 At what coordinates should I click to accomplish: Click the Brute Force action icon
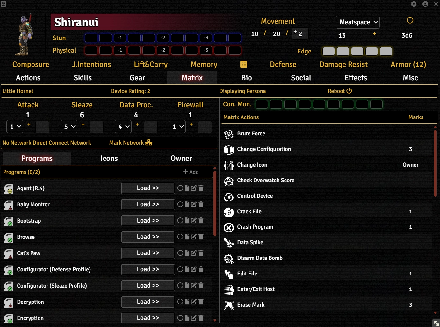click(228, 134)
